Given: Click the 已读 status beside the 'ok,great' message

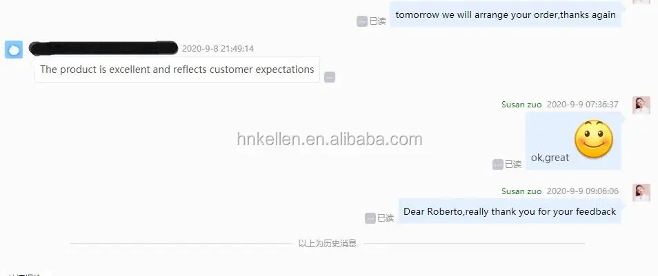Looking at the screenshot, I should 512,164.
